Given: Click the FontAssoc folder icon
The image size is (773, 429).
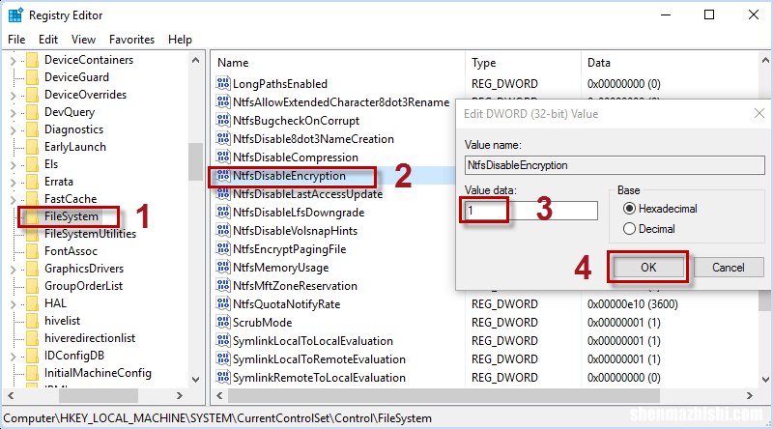Looking at the screenshot, I should tap(32, 251).
